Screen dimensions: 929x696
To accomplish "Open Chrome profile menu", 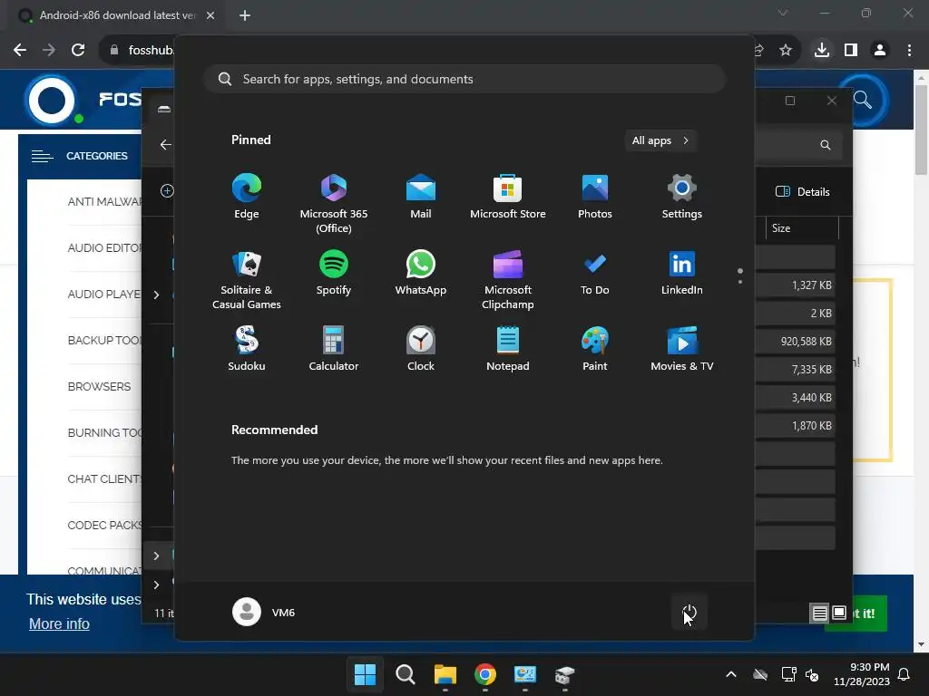I will pyautogui.click(x=880, y=50).
